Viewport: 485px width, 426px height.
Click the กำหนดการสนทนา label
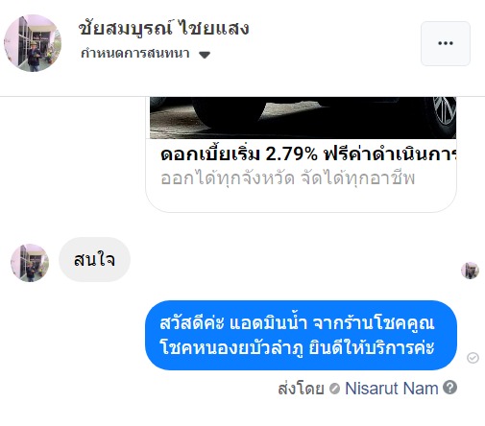(x=135, y=53)
